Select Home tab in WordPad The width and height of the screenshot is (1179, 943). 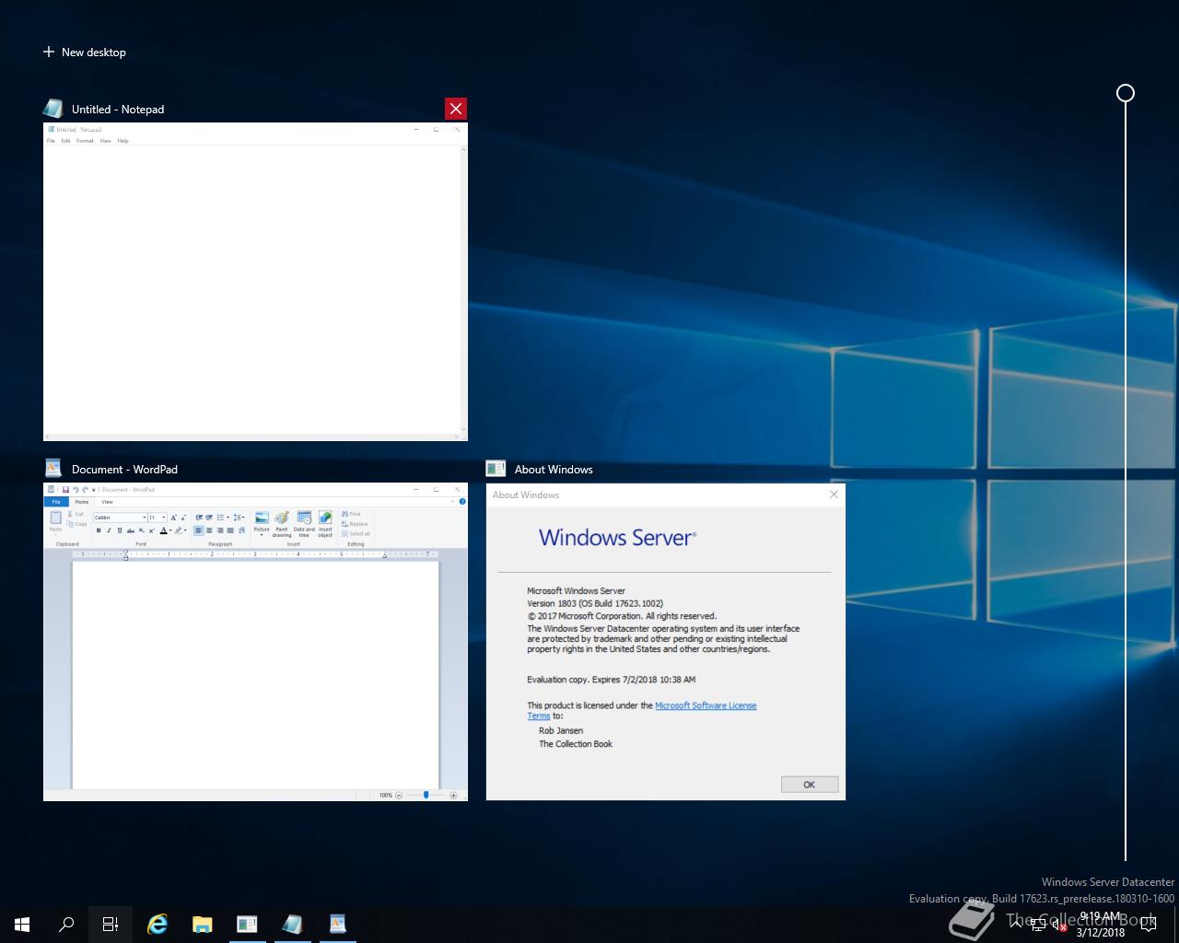(x=82, y=502)
